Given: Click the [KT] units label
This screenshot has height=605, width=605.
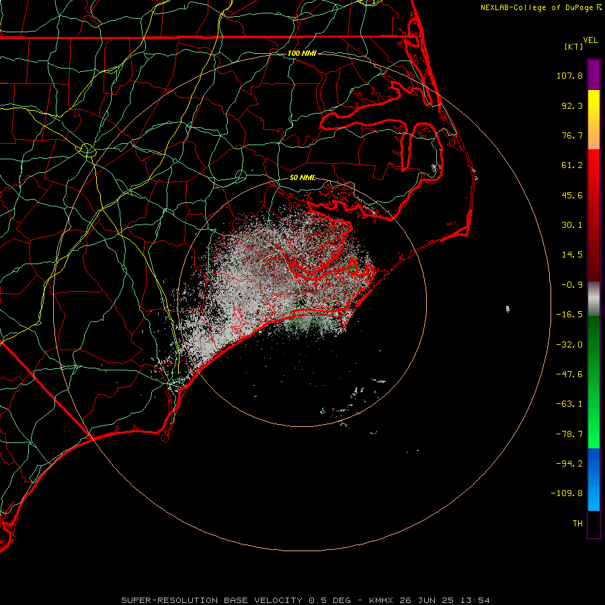Looking at the screenshot, I should (x=574, y=46).
